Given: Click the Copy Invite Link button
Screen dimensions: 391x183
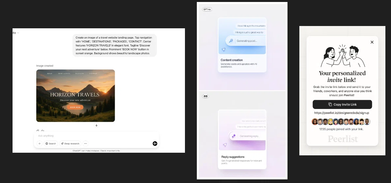Looking at the screenshot, I should click(x=343, y=104).
